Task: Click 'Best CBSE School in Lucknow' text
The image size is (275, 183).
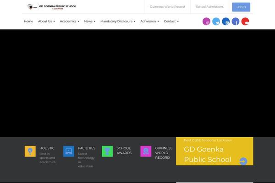Action: pyautogui.click(x=208, y=140)
